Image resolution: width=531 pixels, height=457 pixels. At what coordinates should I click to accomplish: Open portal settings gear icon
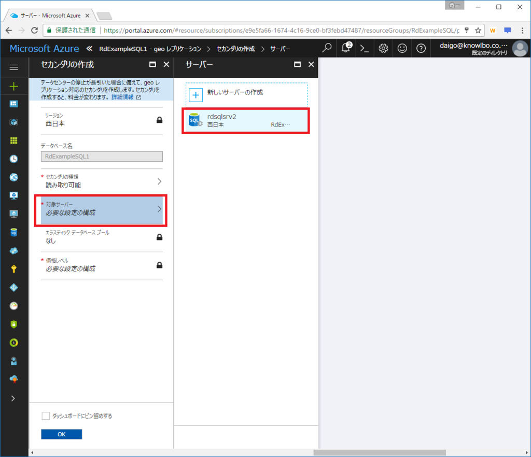coord(383,48)
